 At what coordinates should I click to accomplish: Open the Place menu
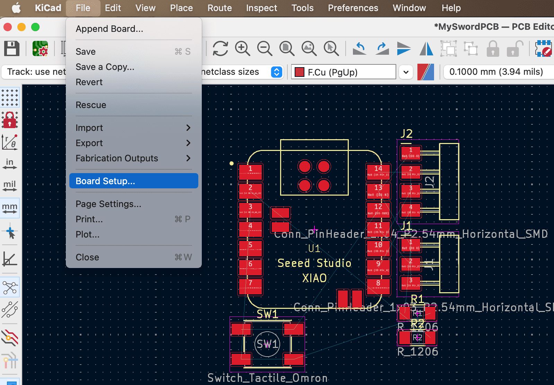181,8
